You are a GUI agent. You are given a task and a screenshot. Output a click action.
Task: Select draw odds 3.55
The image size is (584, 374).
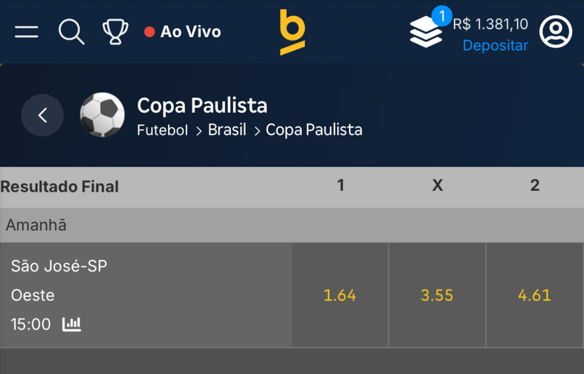tap(437, 295)
